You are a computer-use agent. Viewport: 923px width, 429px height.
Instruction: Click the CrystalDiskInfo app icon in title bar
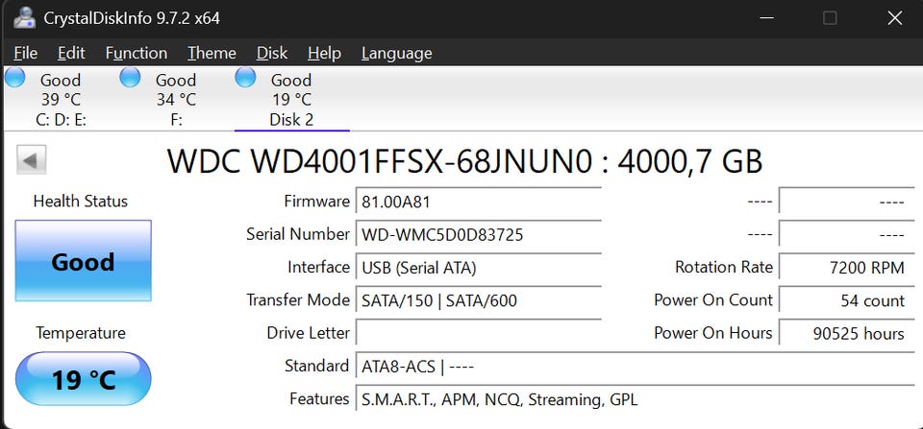click(25, 17)
